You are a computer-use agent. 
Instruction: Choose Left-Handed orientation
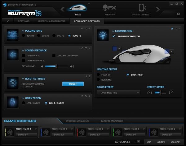[x=24, y=103]
